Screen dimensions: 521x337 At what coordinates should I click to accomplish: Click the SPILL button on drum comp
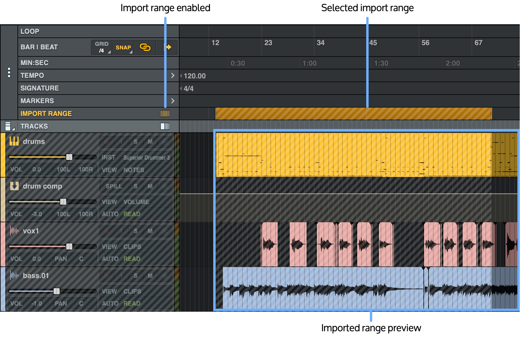point(114,186)
